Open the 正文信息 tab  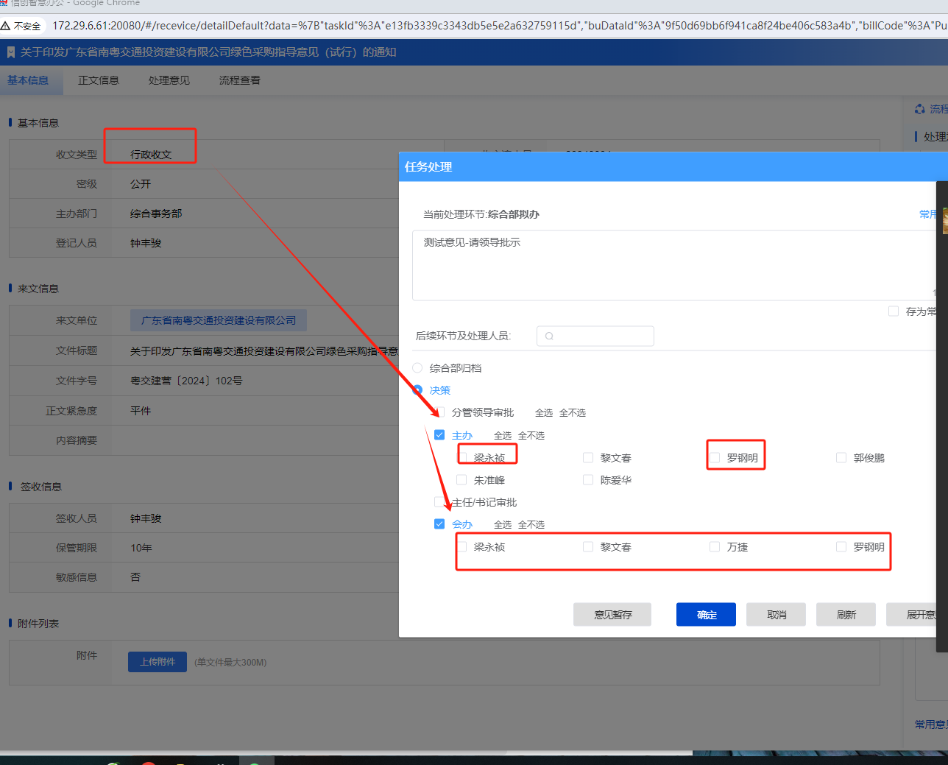pyautogui.click(x=99, y=80)
